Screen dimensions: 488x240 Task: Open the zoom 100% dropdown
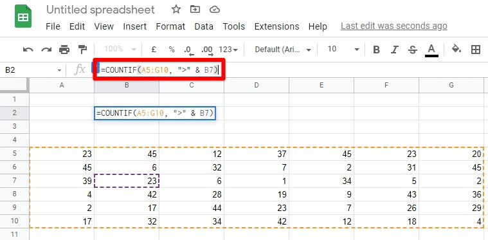coord(120,49)
